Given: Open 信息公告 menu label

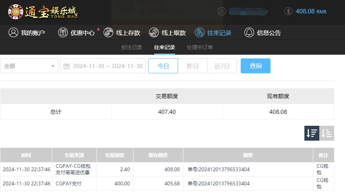Looking at the screenshot, I should pos(269,33).
